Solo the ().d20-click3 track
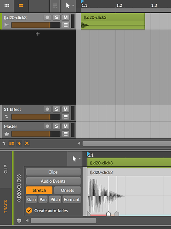 (57, 17)
